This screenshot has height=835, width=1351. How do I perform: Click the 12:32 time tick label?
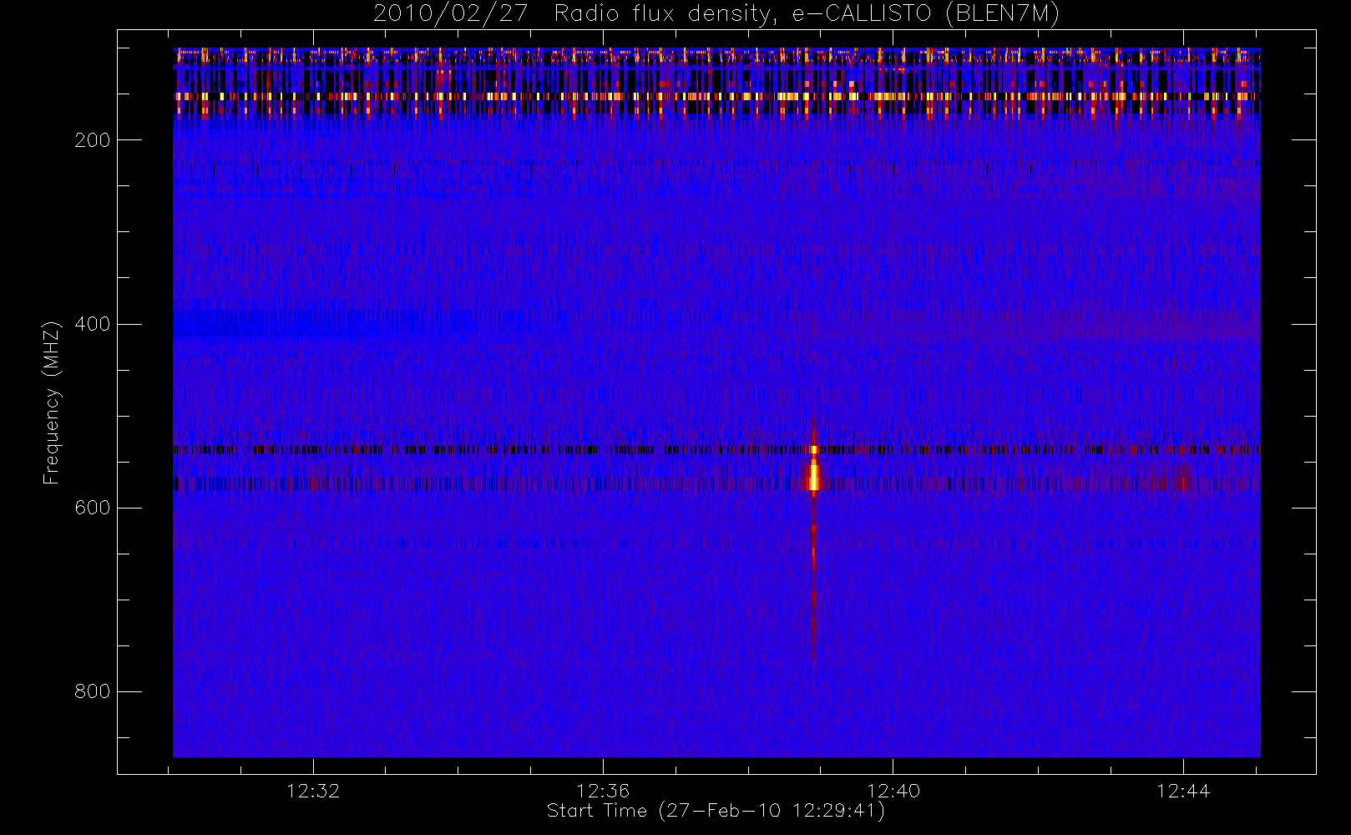pyautogui.click(x=313, y=791)
